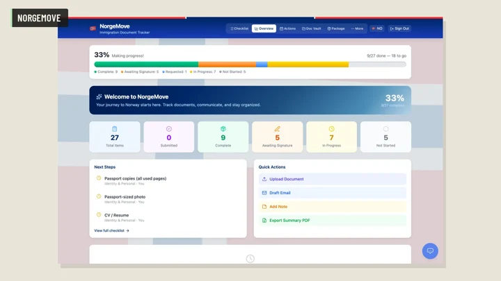501x281 pixels.
Task: Click the Requested: 1 legend entry
Action: [x=175, y=71]
